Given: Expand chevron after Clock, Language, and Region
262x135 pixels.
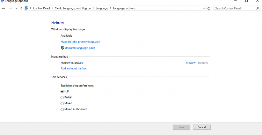Looking at the screenshot, I should (93, 8).
